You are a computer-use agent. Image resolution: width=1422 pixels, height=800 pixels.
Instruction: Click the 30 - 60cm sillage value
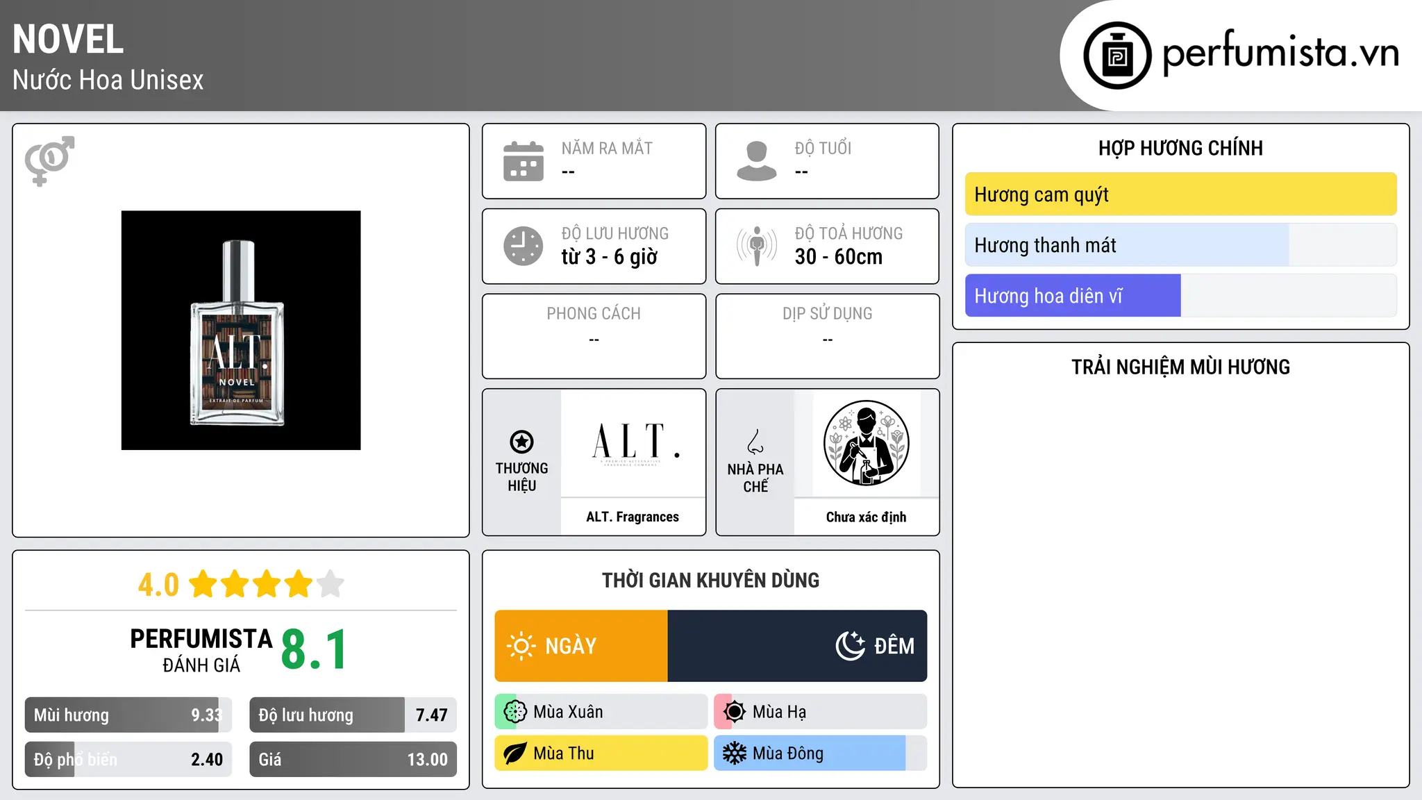(x=839, y=257)
